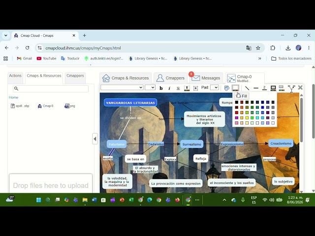Open Word from the taskbar
315x236 pixels.
tap(94, 200)
